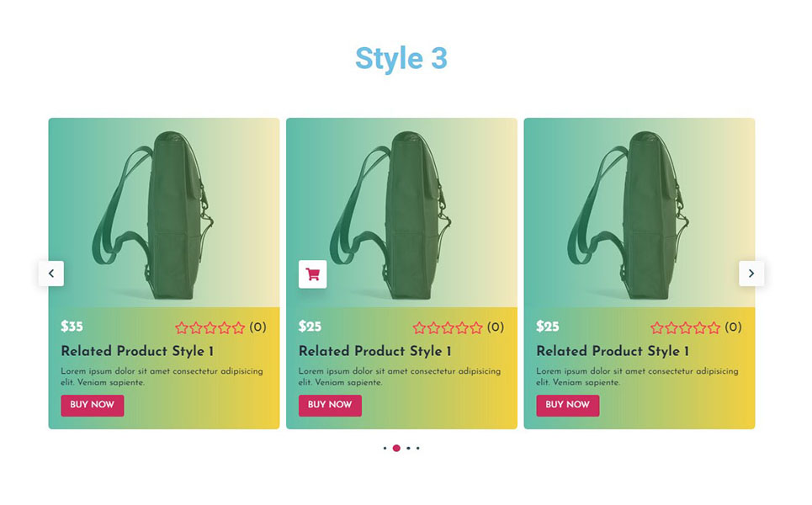812x505 pixels.
Task: Click Buy Now on third card
Action: (x=568, y=406)
